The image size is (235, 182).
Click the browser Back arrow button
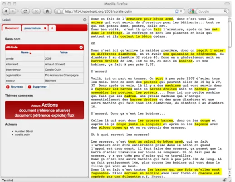(x=6, y=11)
